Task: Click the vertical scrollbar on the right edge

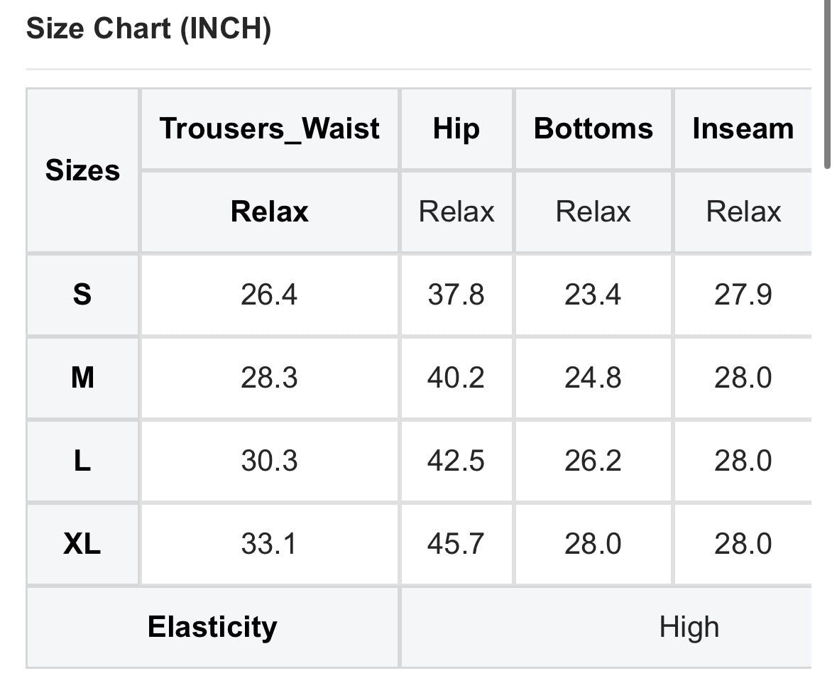Action: coord(827,85)
